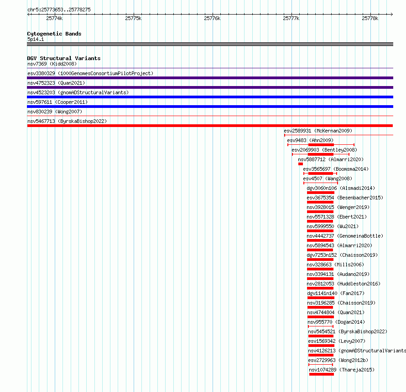Click the chr5:25773653..25778275 coordinates text
Screen dimensions: 406x392
click(x=59, y=10)
